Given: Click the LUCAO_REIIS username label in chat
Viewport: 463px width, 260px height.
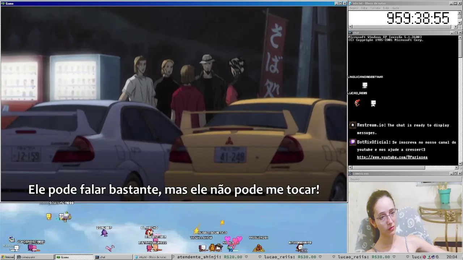Looking at the screenshot, I should pos(357,93).
